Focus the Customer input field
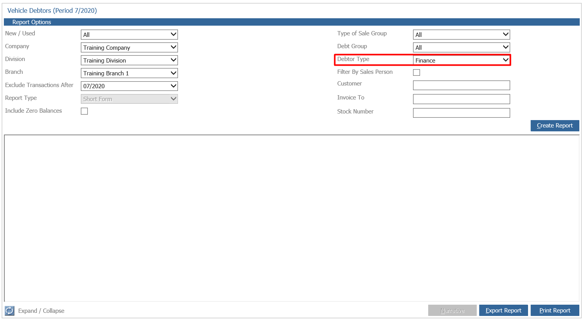The height and width of the screenshot is (321, 584). (x=462, y=85)
